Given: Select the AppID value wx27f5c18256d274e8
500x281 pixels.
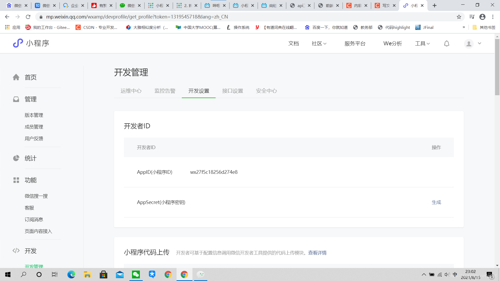Looking at the screenshot, I should (214, 172).
